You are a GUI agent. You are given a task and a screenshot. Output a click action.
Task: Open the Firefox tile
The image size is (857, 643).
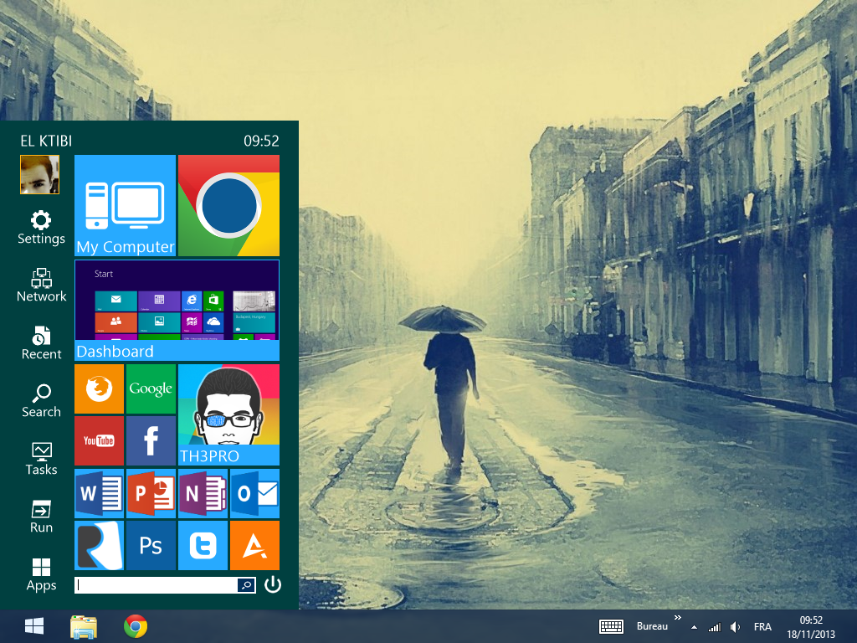(99, 388)
